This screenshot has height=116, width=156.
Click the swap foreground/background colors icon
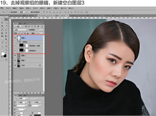[6, 53]
